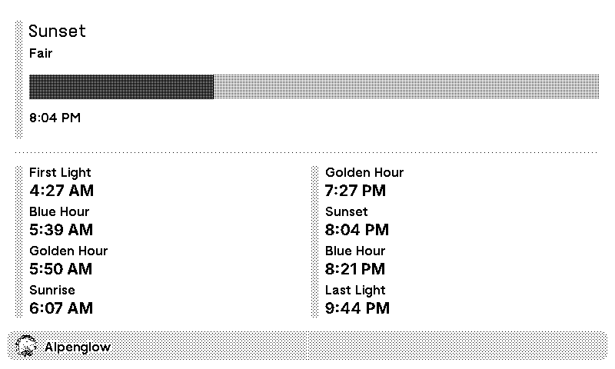Click the 4:27 AM time value
This screenshot has width=615, height=369.
coord(61,191)
